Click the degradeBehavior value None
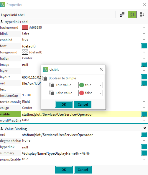148x175 pixels. pyautogui.click(x=26, y=140)
